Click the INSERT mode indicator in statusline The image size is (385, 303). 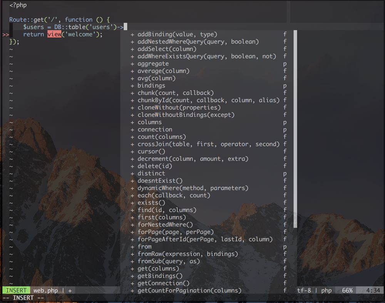click(x=16, y=290)
